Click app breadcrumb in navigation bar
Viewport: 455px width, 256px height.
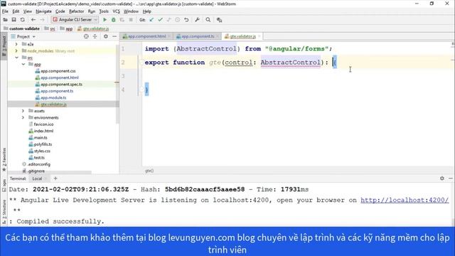click(69, 28)
